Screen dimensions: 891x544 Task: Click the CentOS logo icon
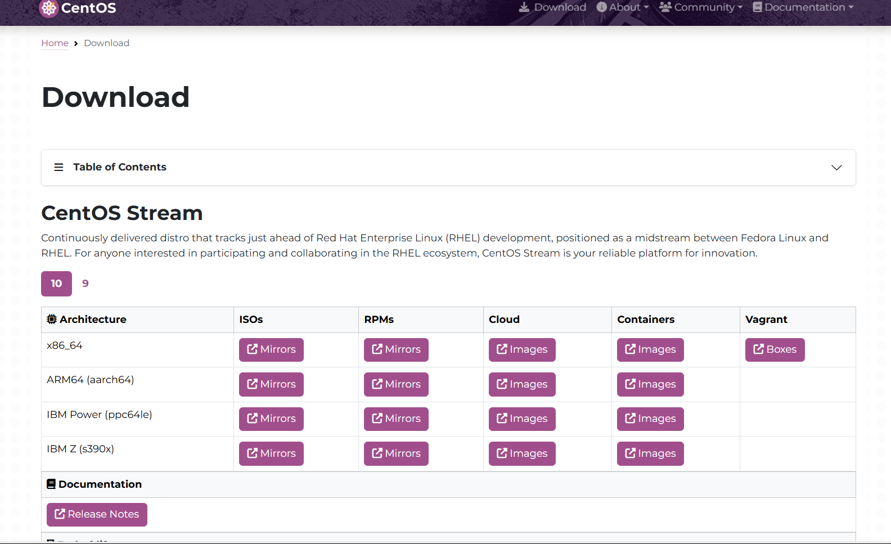[x=49, y=8]
